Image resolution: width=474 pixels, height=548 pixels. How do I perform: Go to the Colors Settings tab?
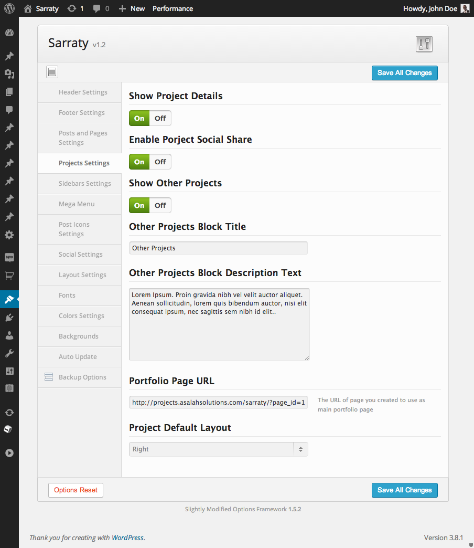(x=81, y=316)
